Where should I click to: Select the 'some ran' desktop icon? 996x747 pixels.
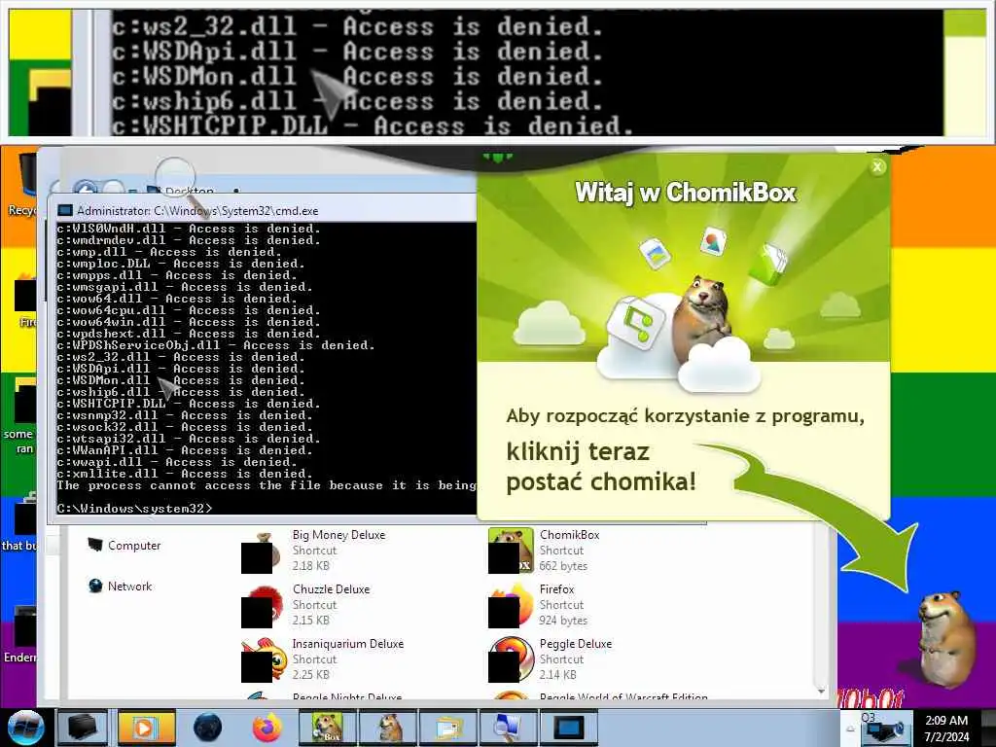point(21,416)
